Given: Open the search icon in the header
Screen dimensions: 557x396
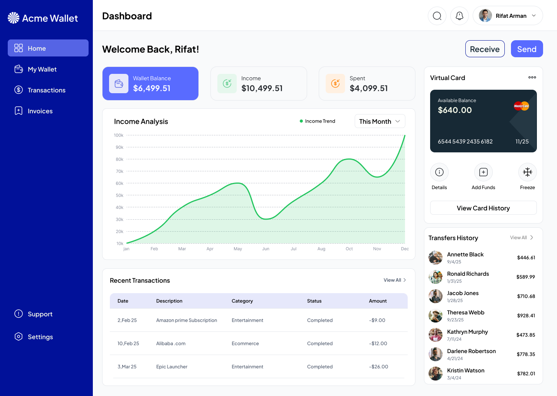Looking at the screenshot, I should (437, 15).
